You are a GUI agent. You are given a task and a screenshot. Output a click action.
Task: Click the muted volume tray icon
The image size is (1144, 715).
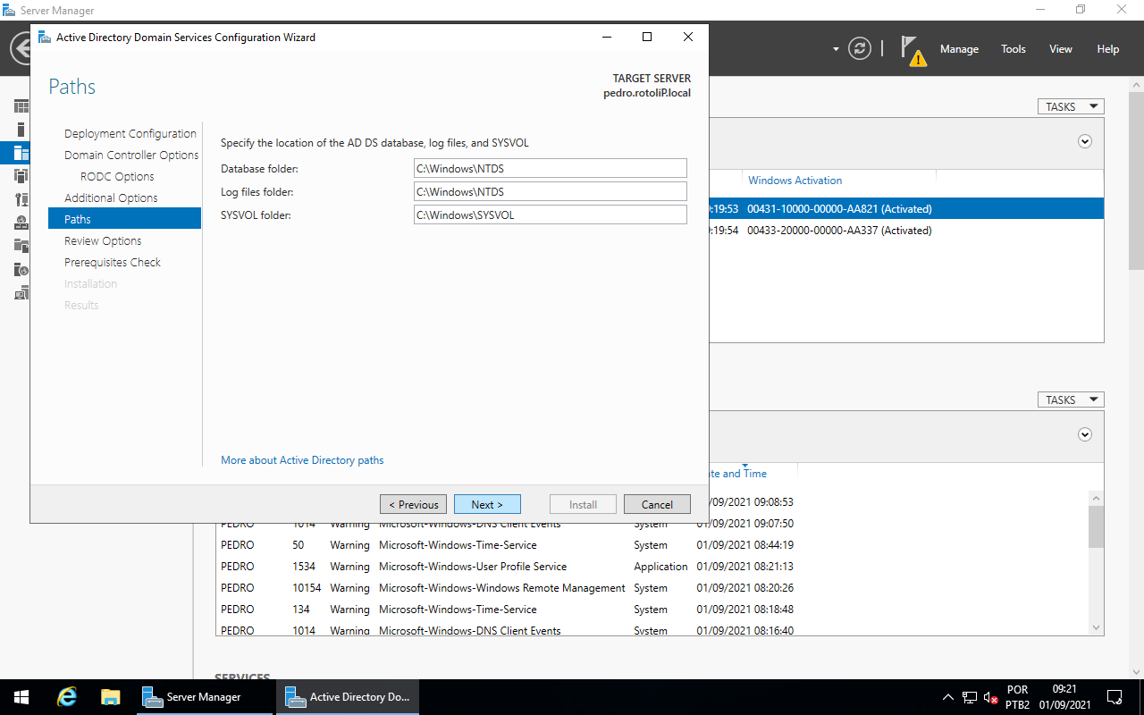(990, 697)
